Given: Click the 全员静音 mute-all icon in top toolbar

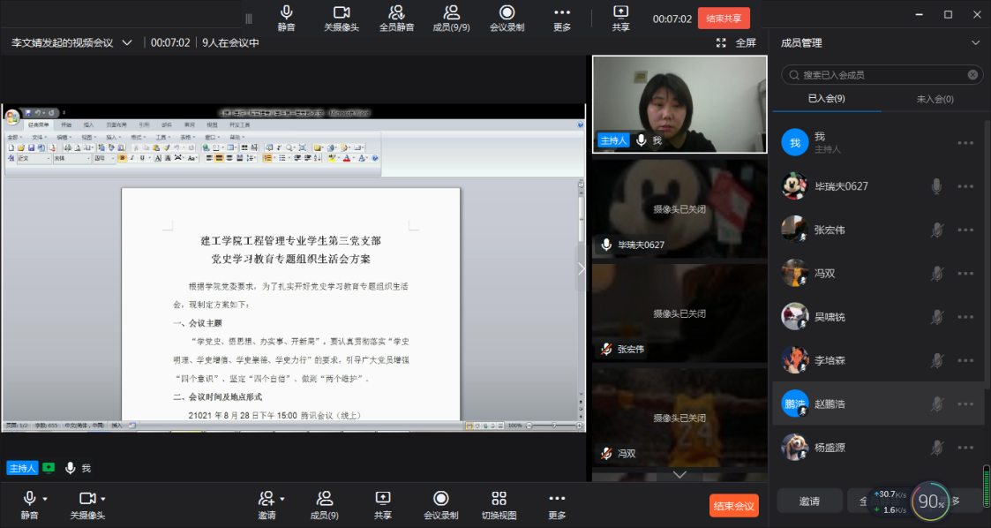Looking at the screenshot, I should point(396,12).
